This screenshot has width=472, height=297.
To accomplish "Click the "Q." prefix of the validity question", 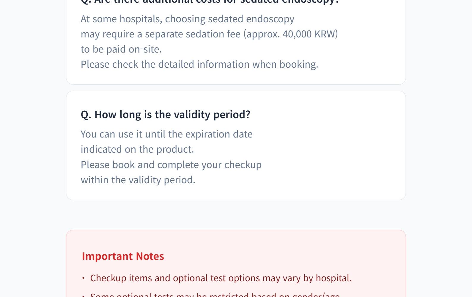I will [86, 115].
